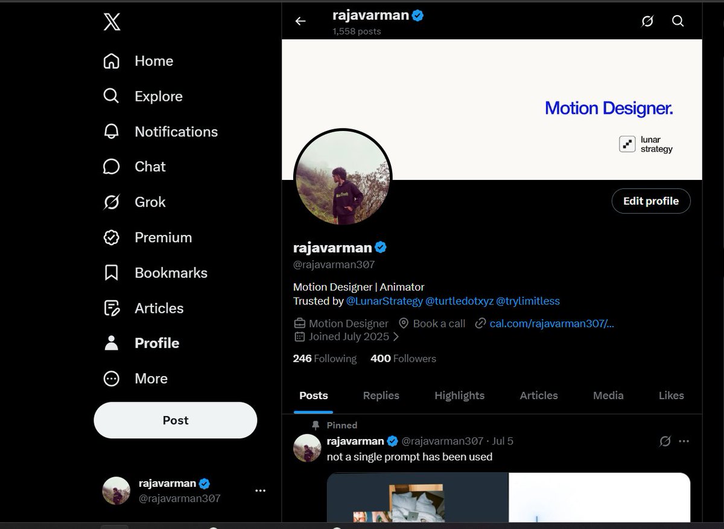Click pinned post text about prompts
Screen dimensions: 724x529
410,457
